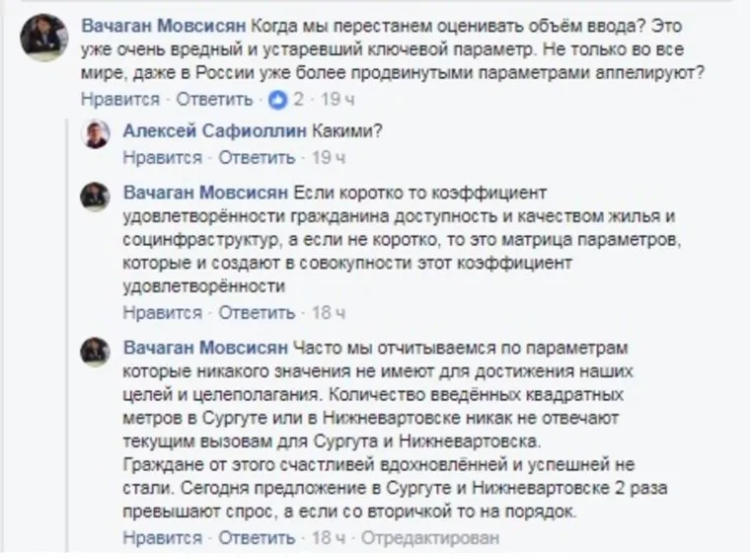Viewport: 750px width, 559px height.
Task: Click 'Нравится' under the 'коэффициент удовлетворённости' reply
Action: [163, 314]
